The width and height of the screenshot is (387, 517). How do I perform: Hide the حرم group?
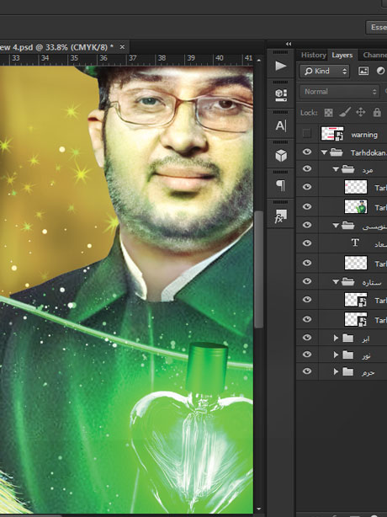coord(306,371)
